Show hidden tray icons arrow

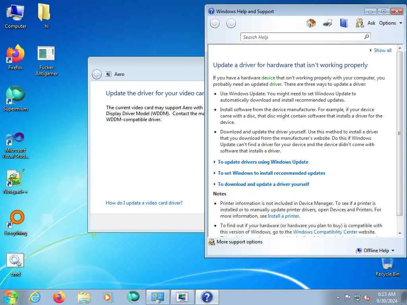click(x=338, y=298)
